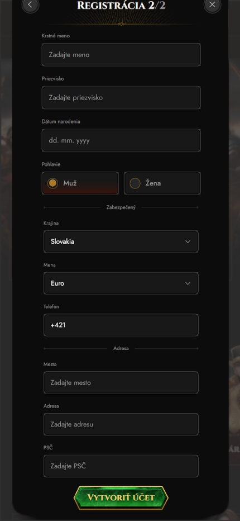Click the Adresa section divider label
The height and width of the screenshot is (521, 240).
[x=121, y=349]
